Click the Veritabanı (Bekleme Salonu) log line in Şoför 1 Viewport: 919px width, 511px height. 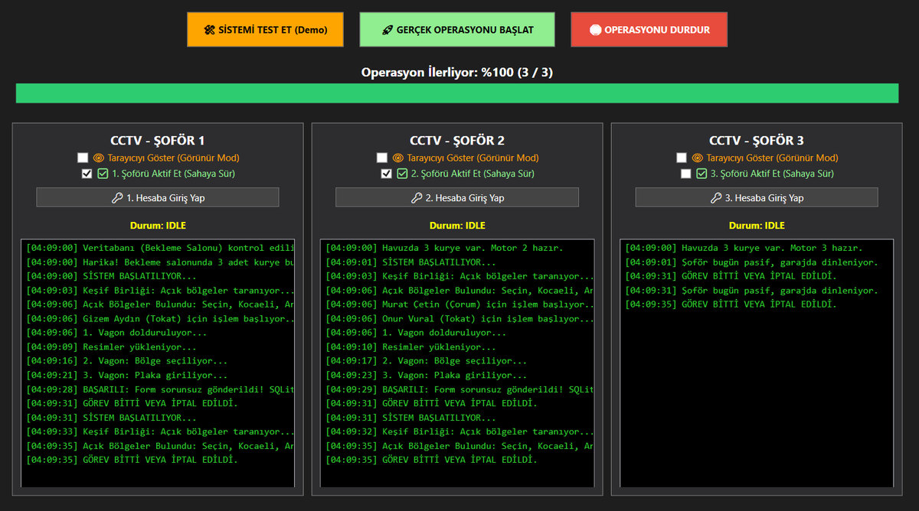tap(160, 248)
